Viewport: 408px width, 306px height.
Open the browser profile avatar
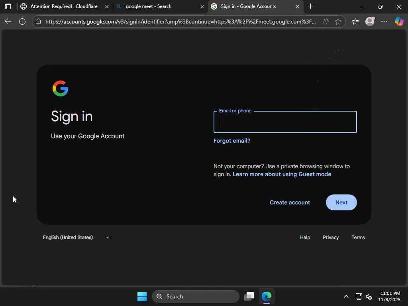(370, 22)
